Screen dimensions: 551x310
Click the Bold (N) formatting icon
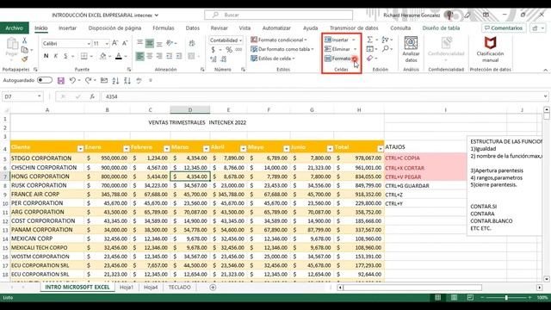tap(46, 56)
